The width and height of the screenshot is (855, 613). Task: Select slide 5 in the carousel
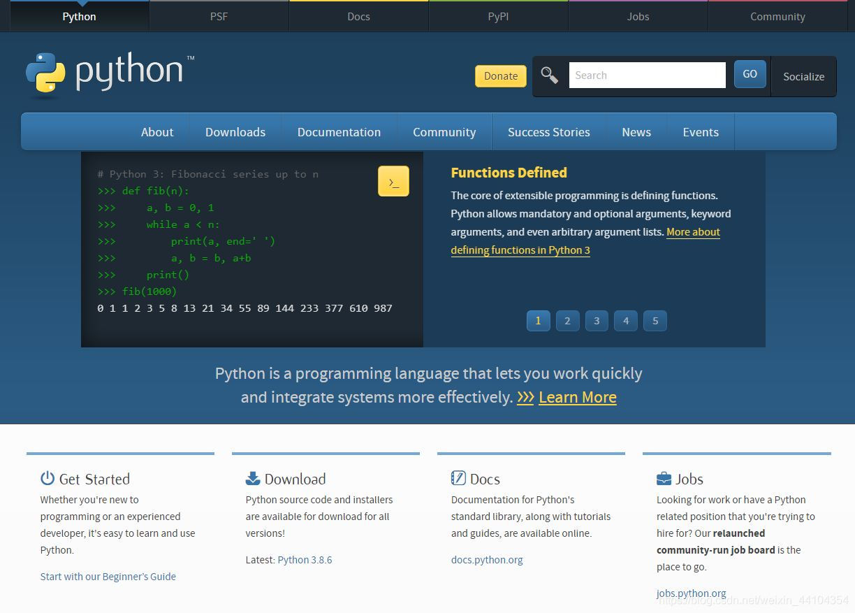pos(655,321)
